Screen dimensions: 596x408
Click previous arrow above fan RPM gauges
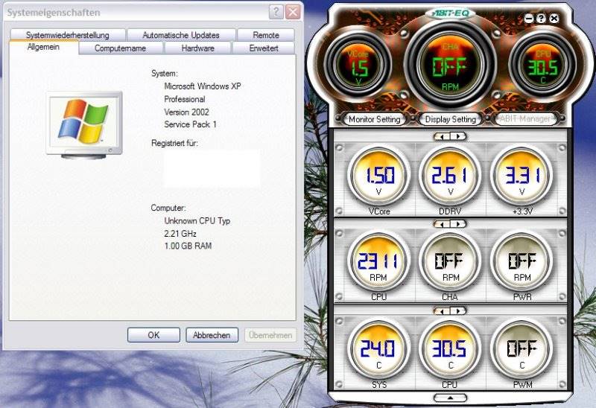tap(442, 224)
